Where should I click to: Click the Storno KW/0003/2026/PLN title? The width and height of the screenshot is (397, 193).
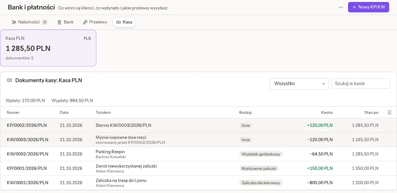123,126
